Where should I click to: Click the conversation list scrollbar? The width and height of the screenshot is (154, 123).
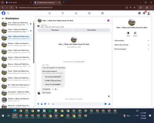[34, 43]
